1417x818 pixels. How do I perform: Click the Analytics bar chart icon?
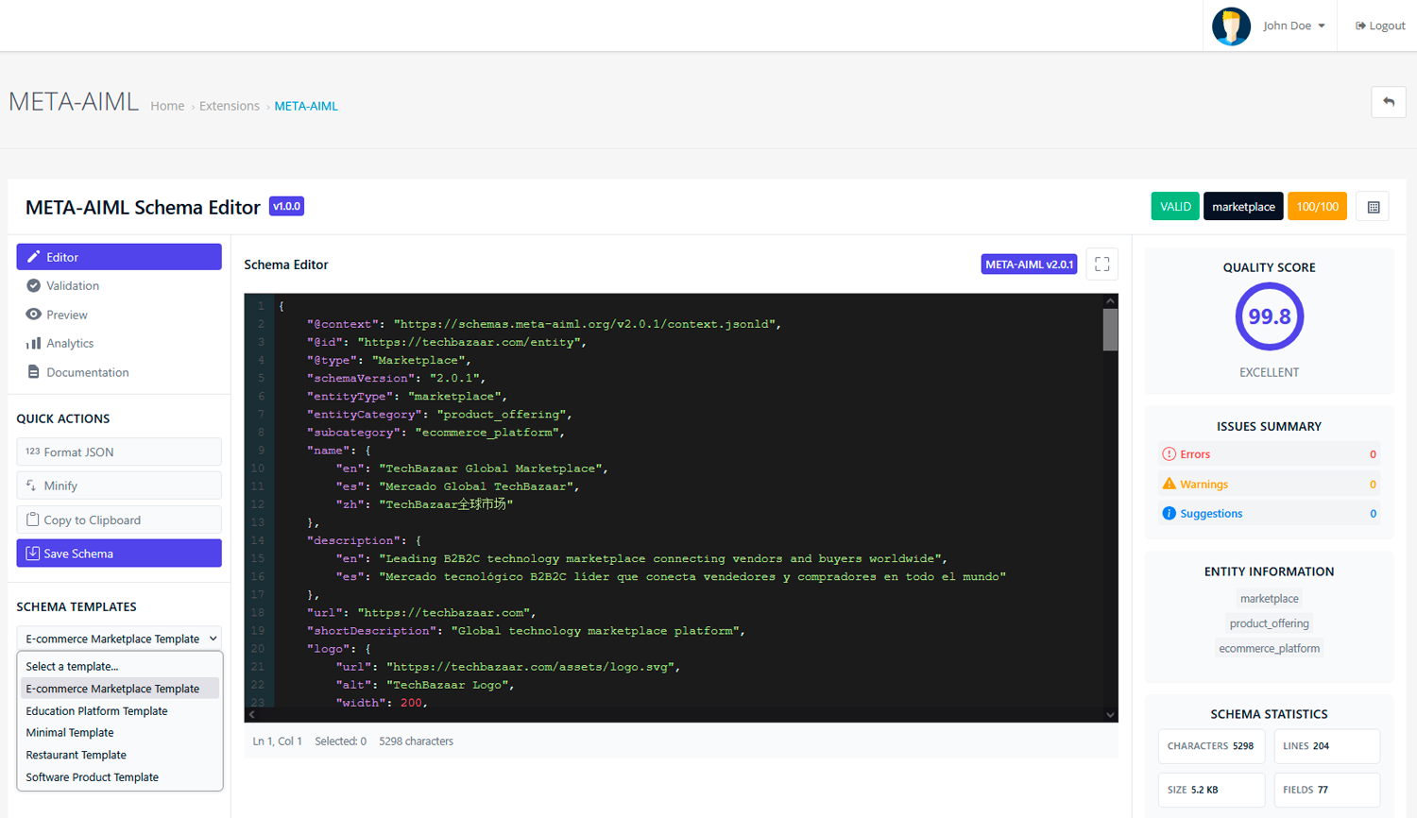click(33, 343)
